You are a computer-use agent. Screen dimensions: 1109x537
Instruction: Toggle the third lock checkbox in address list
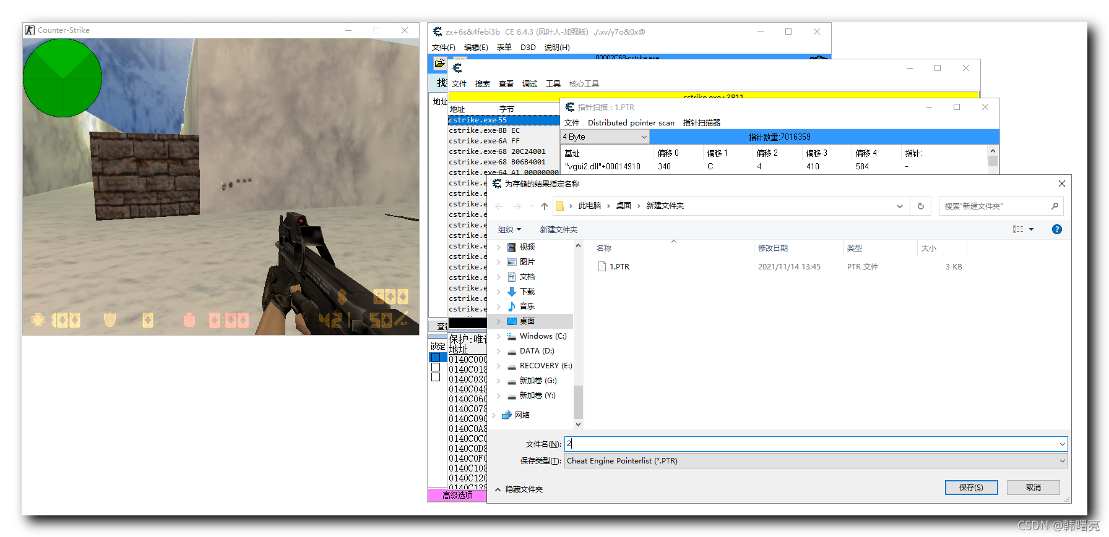[x=436, y=377]
